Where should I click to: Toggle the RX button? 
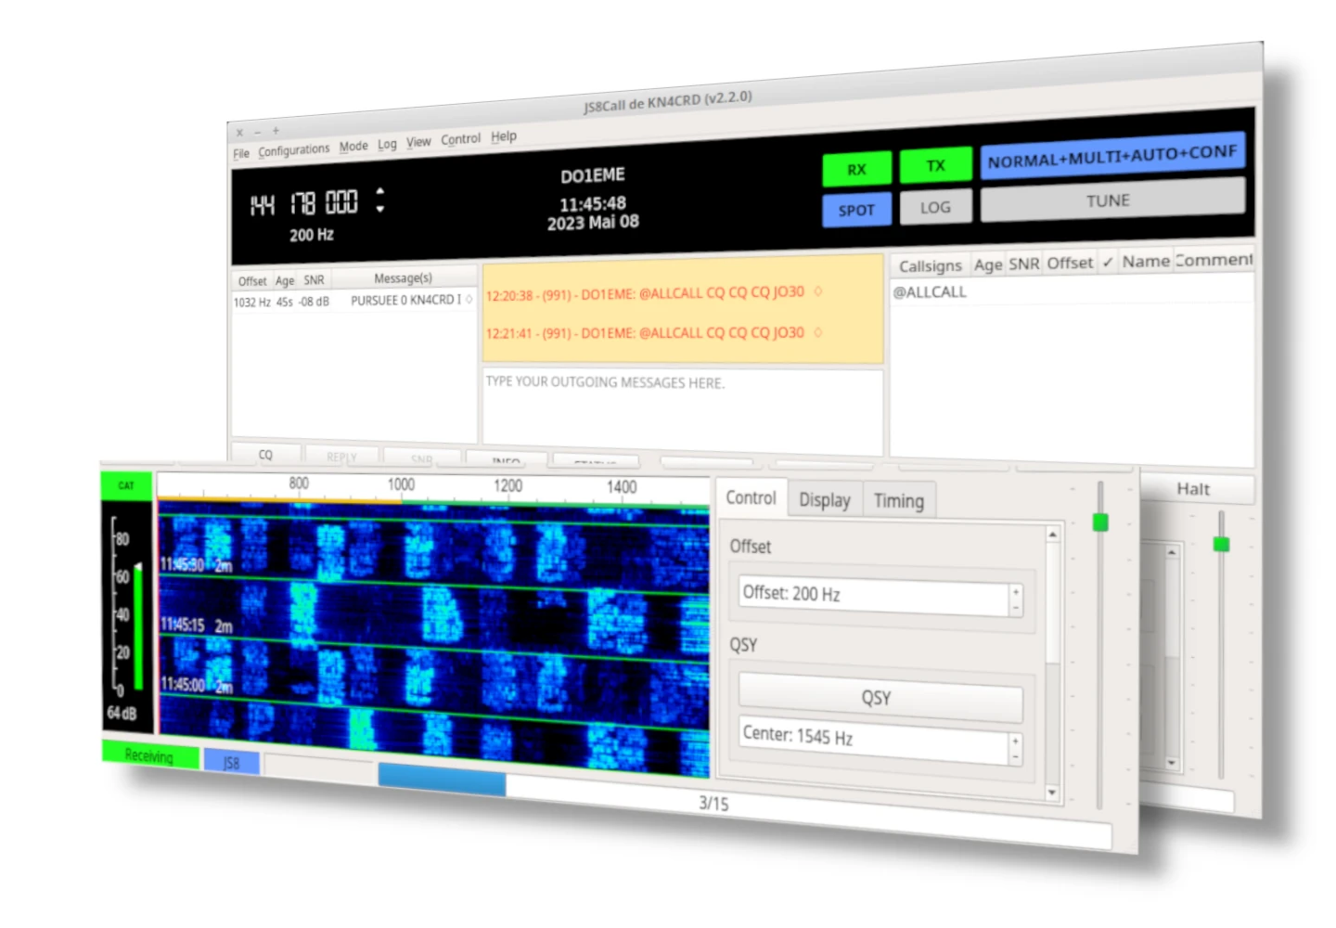tap(856, 170)
